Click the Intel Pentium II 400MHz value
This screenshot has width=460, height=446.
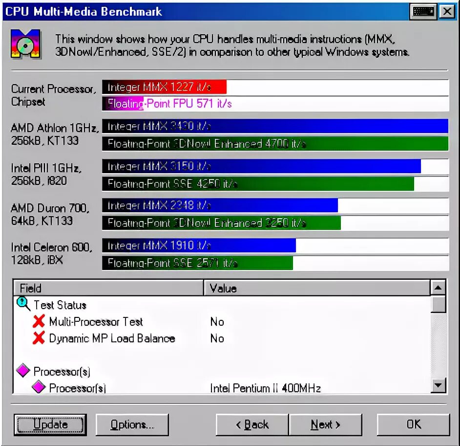(x=266, y=388)
